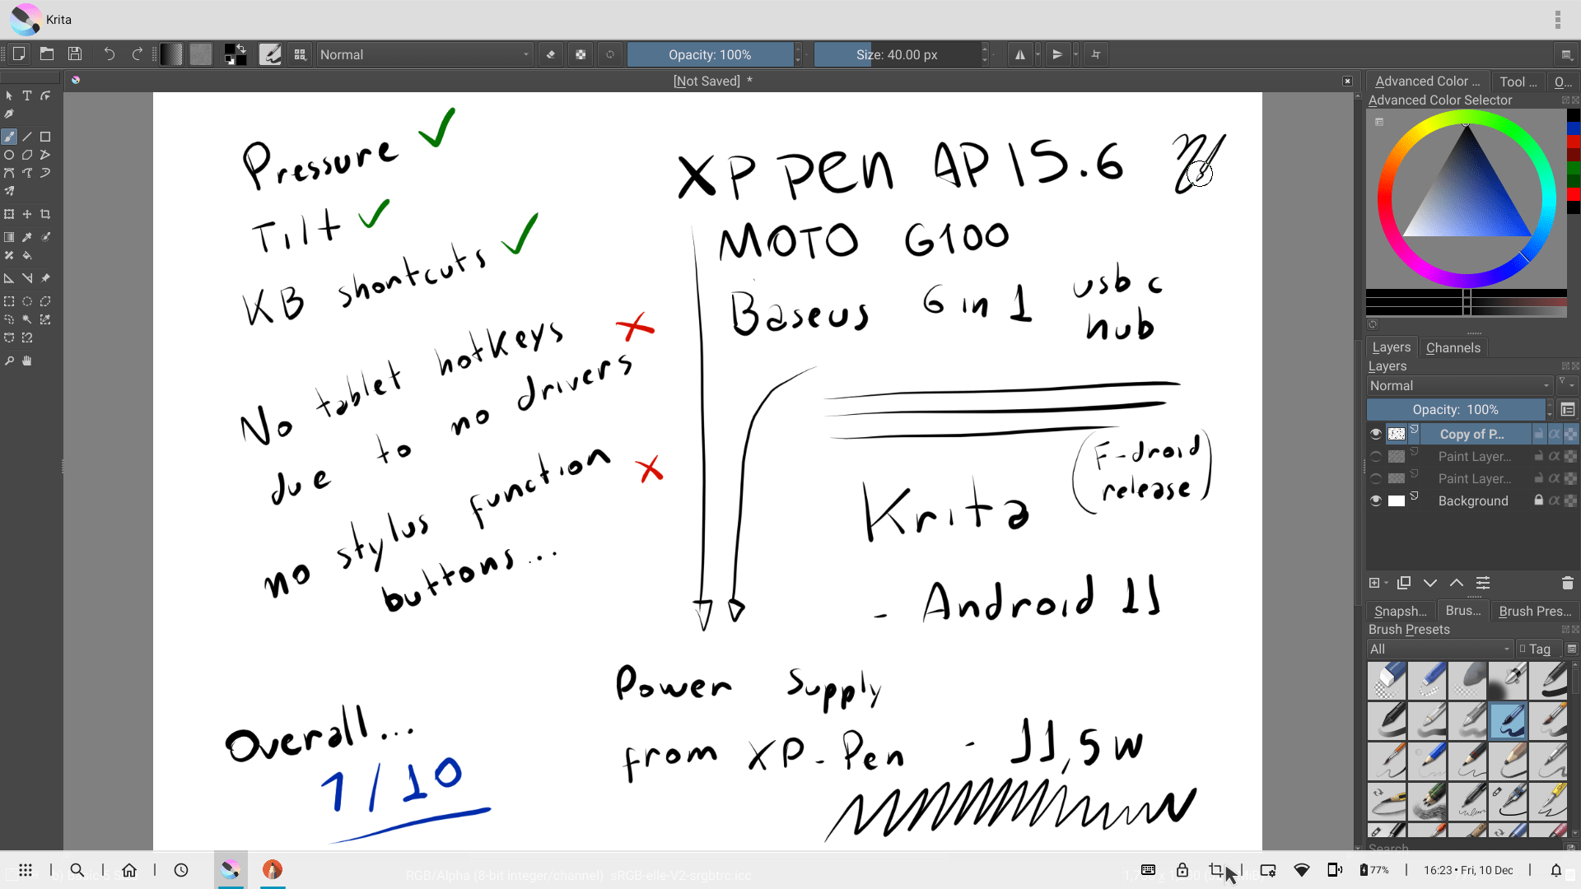The width and height of the screenshot is (1581, 889).
Task: Select the Text tool in the toolbox
Action: pyautogui.click(x=27, y=95)
